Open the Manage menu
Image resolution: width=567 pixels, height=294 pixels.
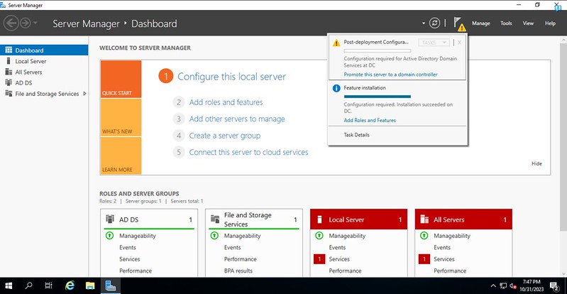click(480, 23)
